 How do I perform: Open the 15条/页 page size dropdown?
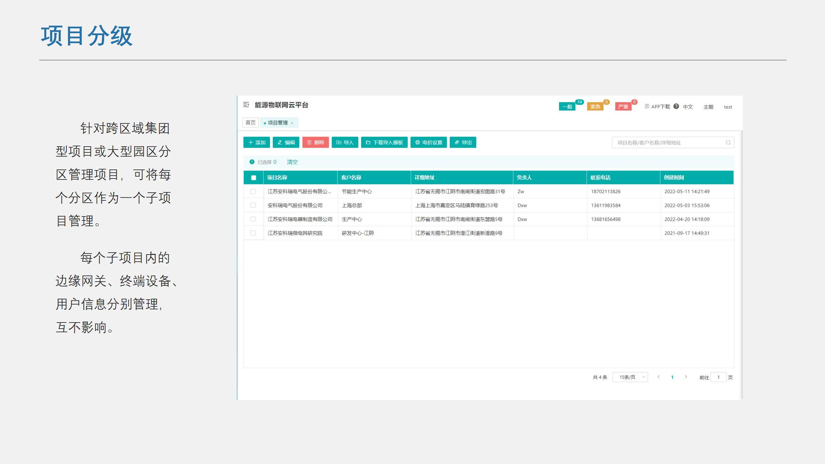(x=630, y=377)
